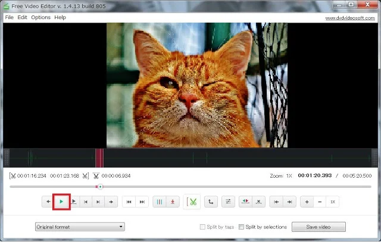Click the play selection (underlined play) button

click(74, 202)
